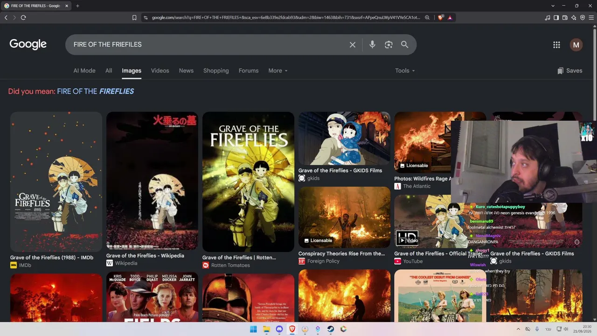Switch to Brave browser in the taskbar
This screenshot has height=336, width=597.
tap(292, 329)
